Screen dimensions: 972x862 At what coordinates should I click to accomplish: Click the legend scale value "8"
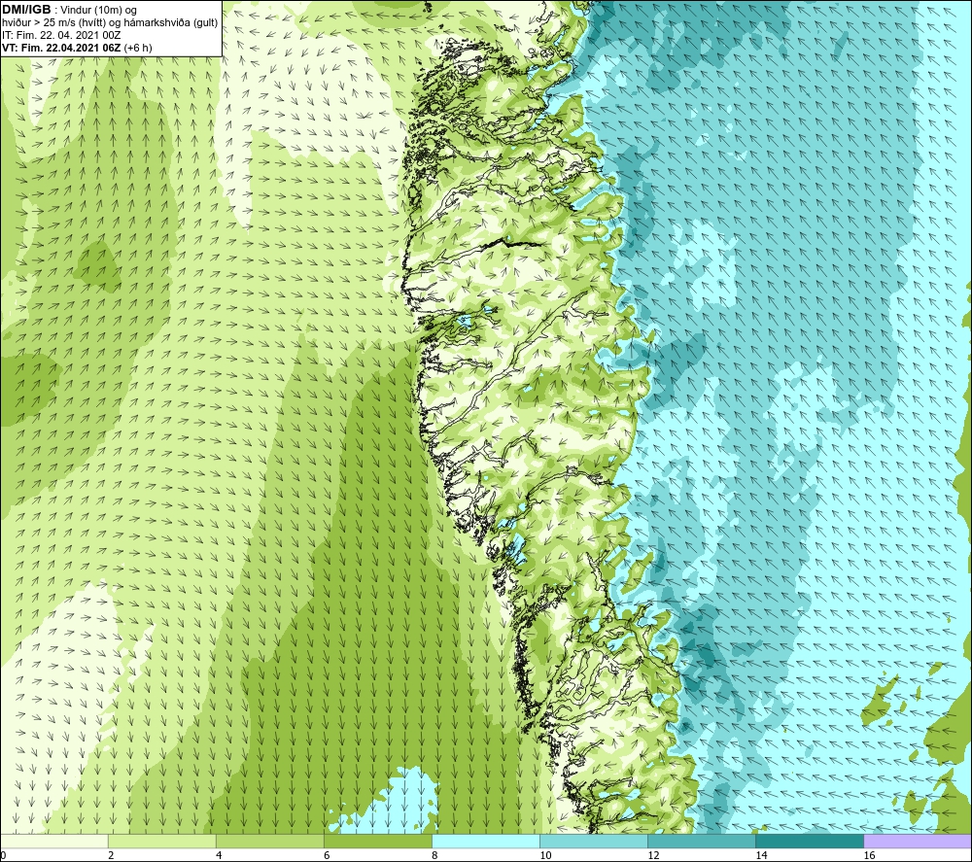[x=434, y=856]
